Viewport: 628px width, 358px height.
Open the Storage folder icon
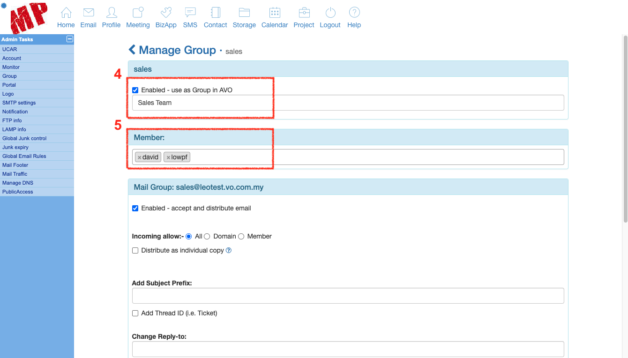click(244, 13)
